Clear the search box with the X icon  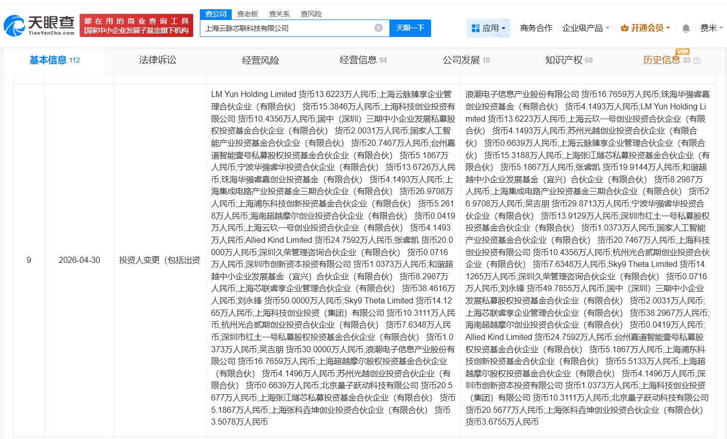[379, 28]
